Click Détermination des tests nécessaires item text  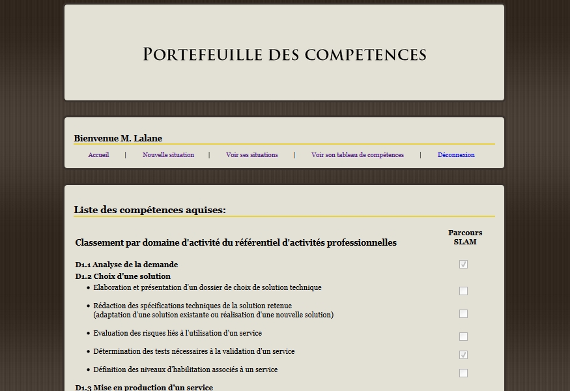(193, 351)
